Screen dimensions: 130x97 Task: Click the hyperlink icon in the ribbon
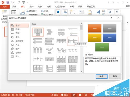(65, 12)
